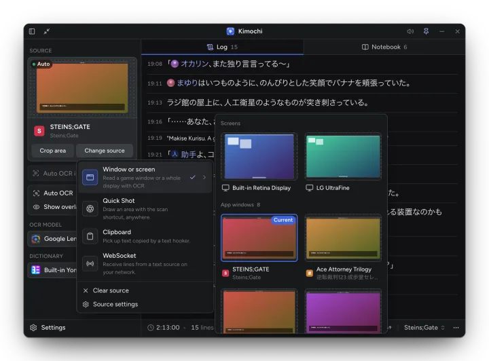This screenshot has width=489, height=361.
Task: Open the three-dots more menu
Action: click(x=456, y=328)
